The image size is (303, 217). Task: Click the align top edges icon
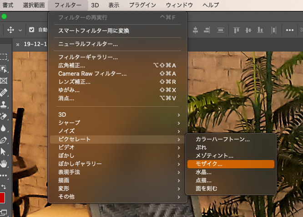(x=236, y=30)
